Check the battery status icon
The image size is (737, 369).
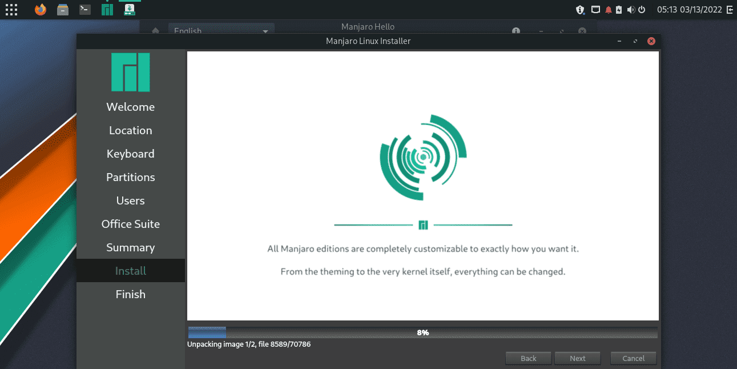[619, 10]
